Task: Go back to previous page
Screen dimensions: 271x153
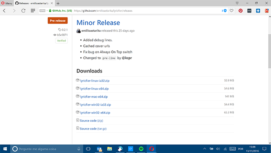Action: tap(4, 11)
